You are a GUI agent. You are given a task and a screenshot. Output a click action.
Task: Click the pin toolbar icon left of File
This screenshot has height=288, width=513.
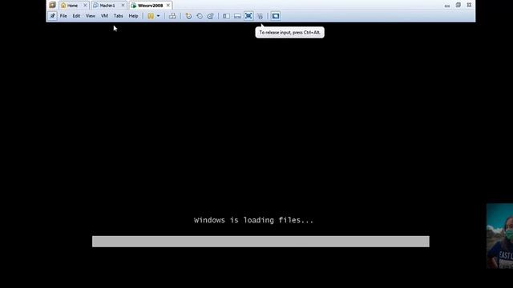pyautogui.click(x=52, y=16)
